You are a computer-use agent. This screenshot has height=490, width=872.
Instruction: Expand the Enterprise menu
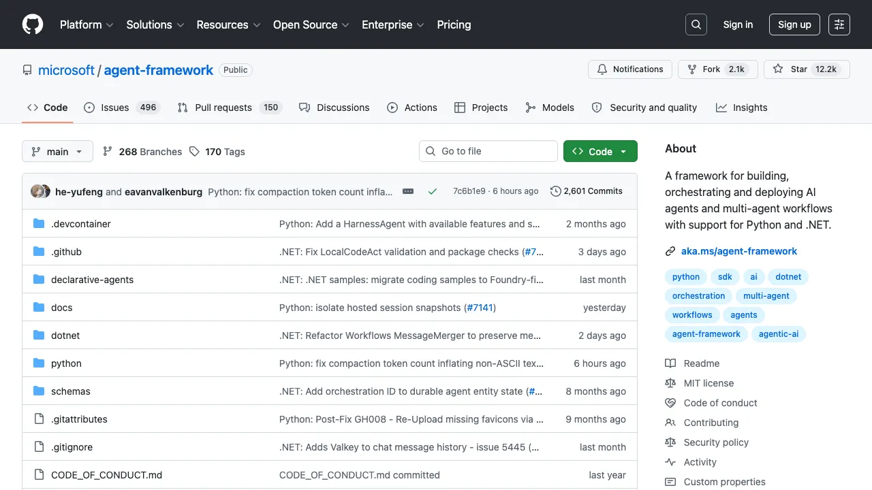(393, 24)
